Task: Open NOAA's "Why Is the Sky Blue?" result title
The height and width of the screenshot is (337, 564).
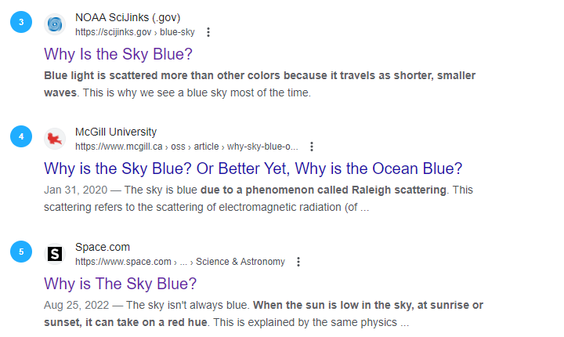Action: click(x=118, y=55)
